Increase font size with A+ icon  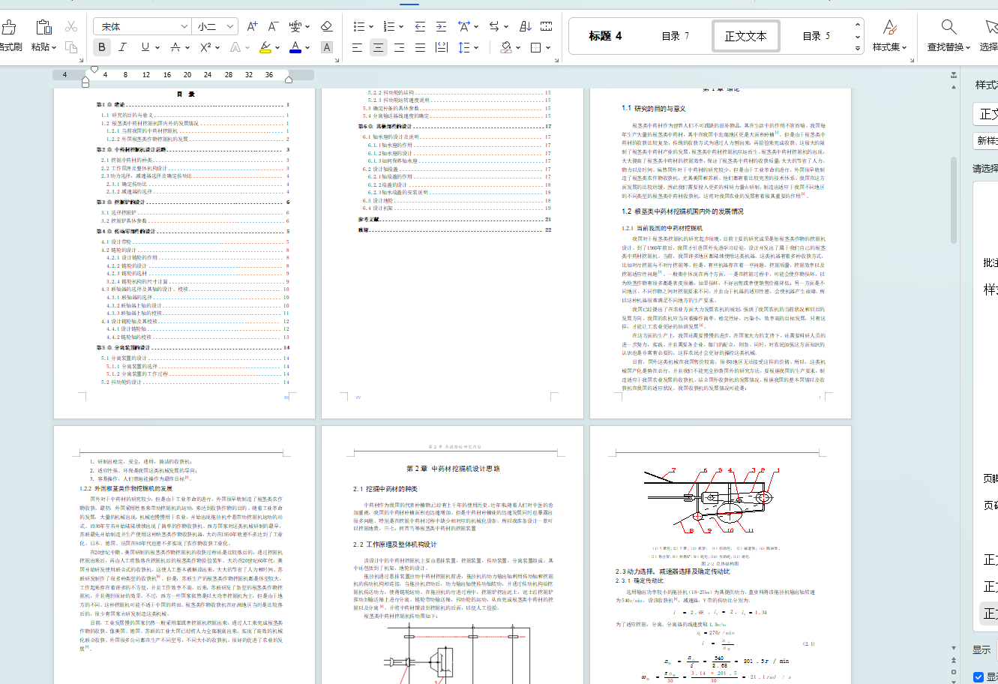coord(253,26)
